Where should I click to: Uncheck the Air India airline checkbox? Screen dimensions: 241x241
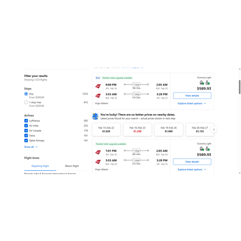26,126
